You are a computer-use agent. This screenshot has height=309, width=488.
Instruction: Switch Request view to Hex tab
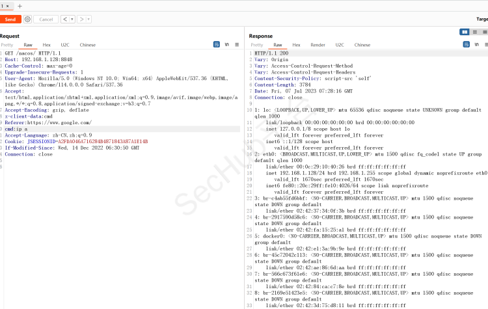(x=47, y=45)
